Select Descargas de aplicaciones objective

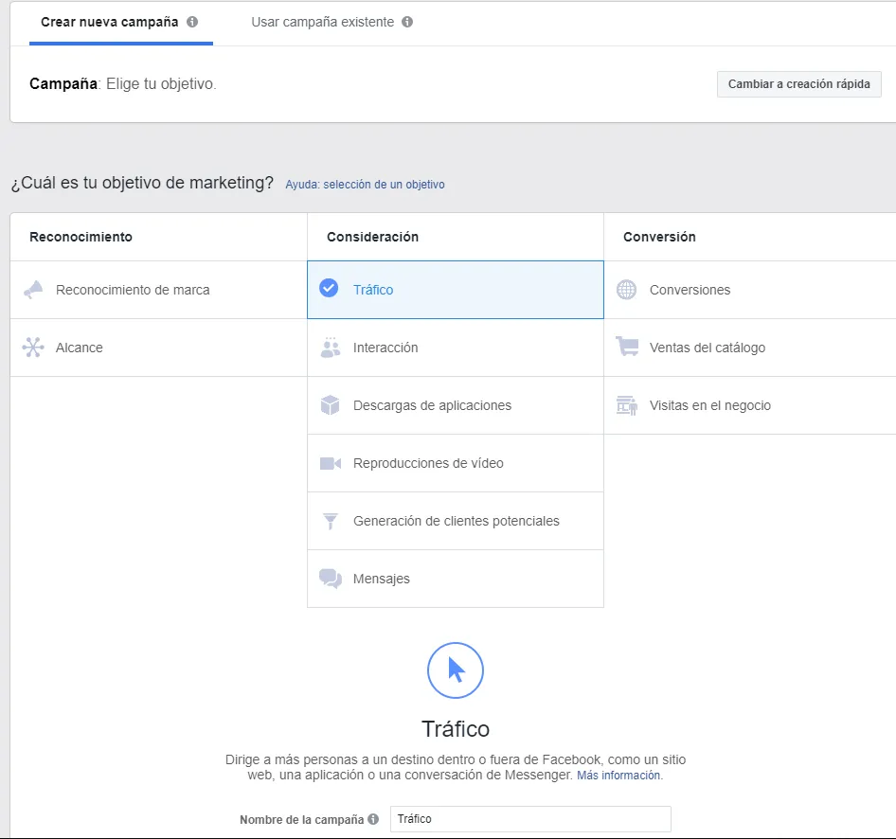click(x=456, y=405)
